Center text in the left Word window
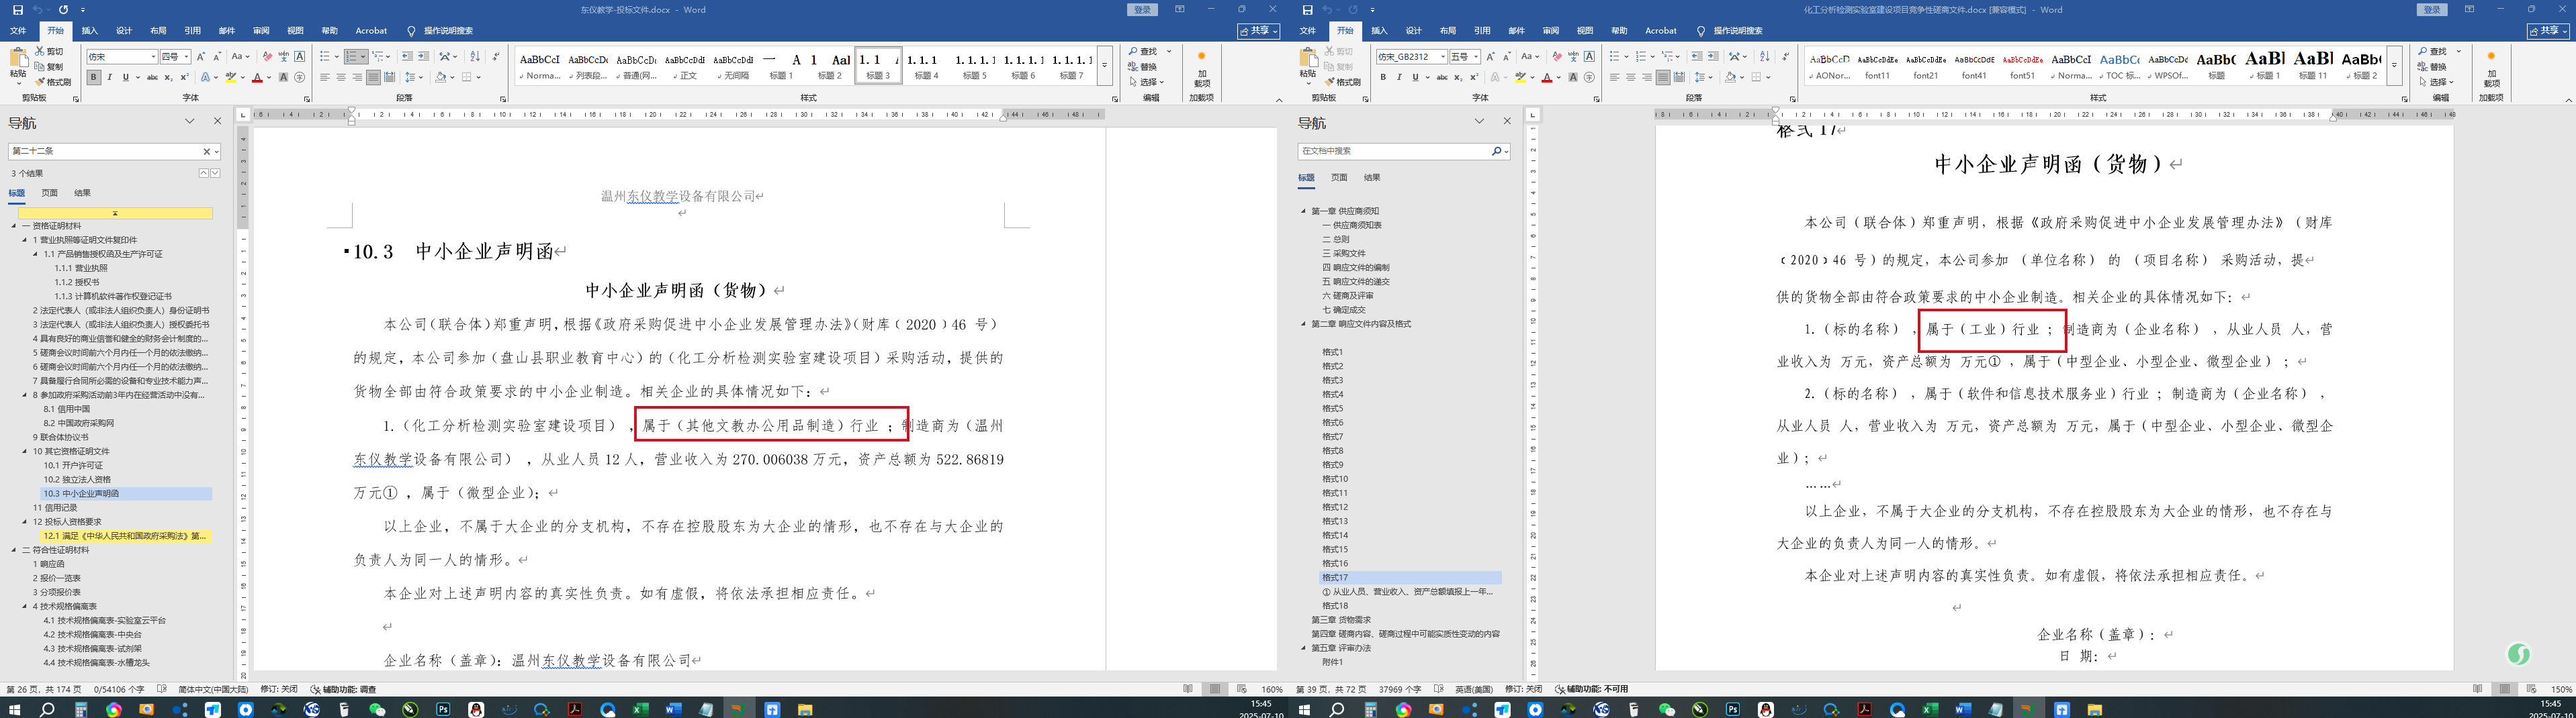Image resolution: width=2576 pixels, height=718 pixels. (341, 77)
